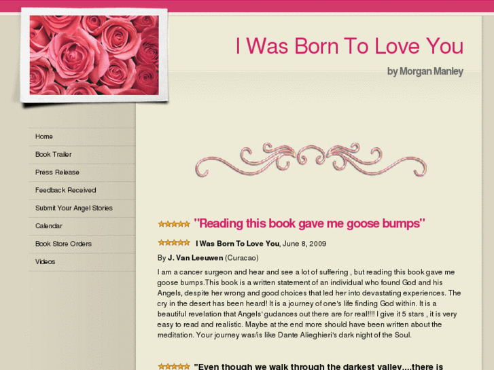Click the 'by Morgan Manley' subtitle
The width and height of the screenshot is (494, 370).
click(x=425, y=71)
